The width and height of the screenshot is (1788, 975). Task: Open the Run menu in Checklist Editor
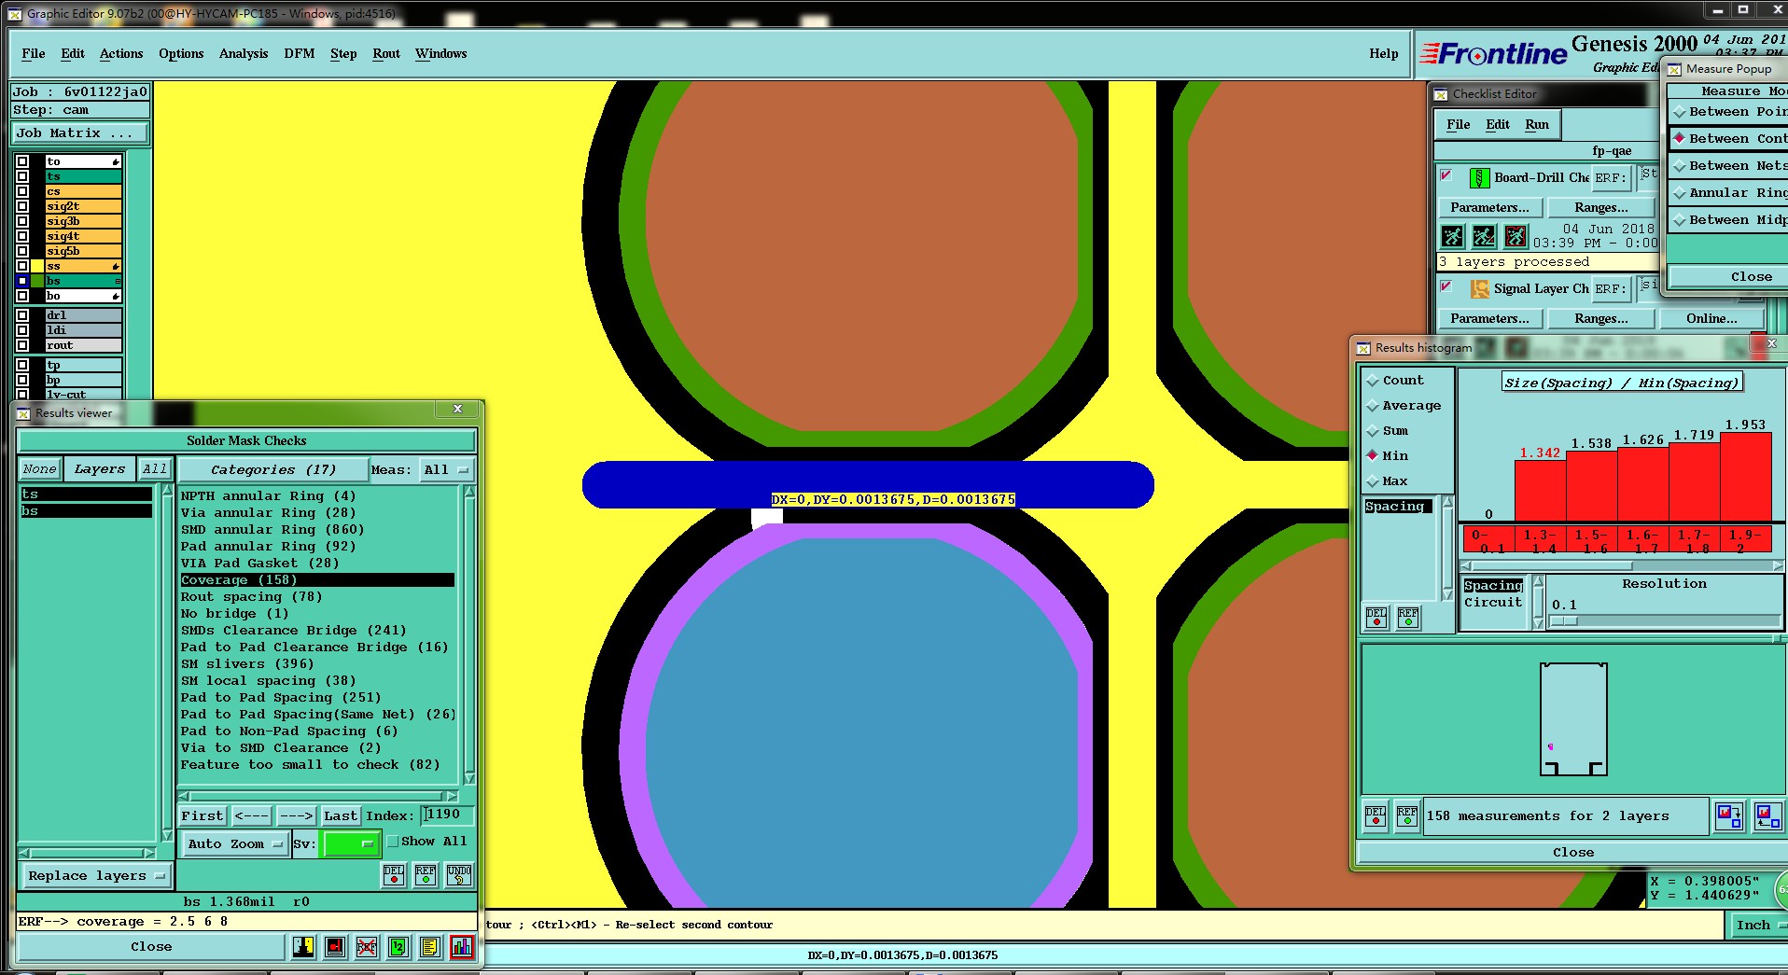1537,124
